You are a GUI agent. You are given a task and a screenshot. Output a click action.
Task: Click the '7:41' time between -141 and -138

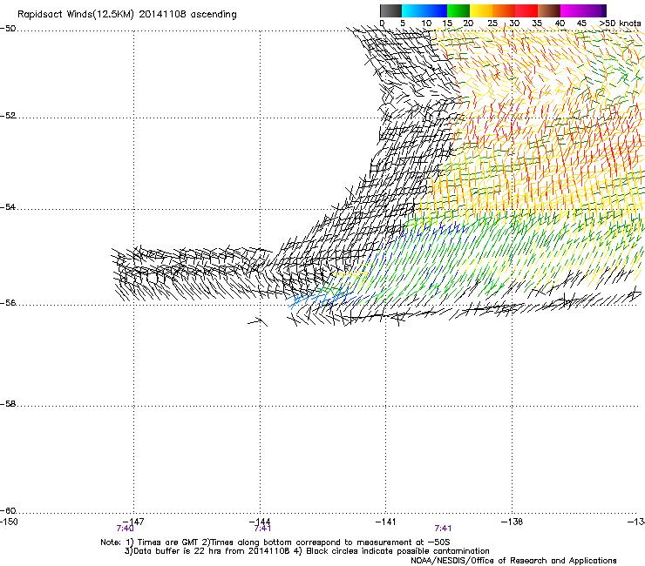tap(443, 529)
